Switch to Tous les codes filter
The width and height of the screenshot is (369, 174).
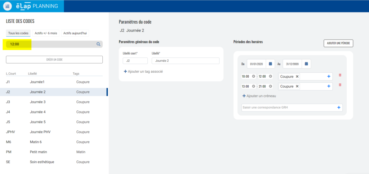coord(18,33)
